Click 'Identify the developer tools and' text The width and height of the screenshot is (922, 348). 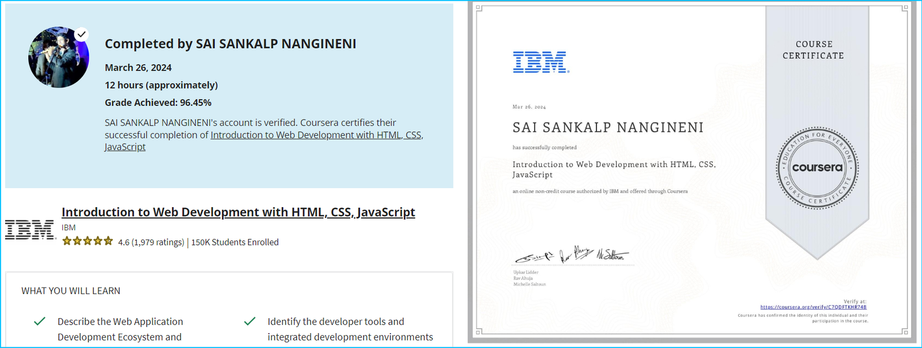point(336,322)
